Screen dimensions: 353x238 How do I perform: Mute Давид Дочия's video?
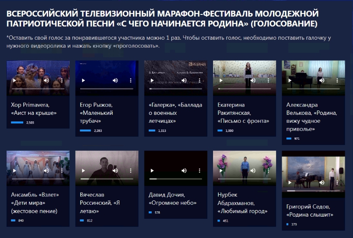pos(184,171)
